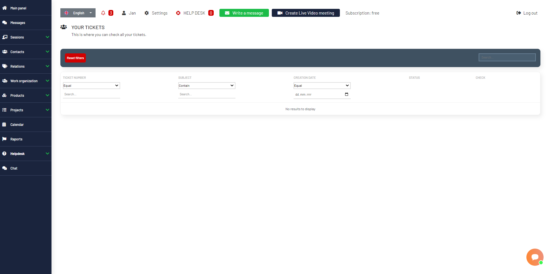Open the Calendar from the sidebar
Image resolution: width=547 pixels, height=274 pixels.
(x=17, y=124)
